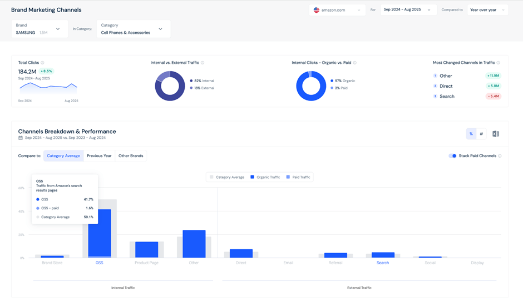Click the Search channel axis label
Image resolution: width=523 pixels, height=302 pixels.
click(x=383, y=263)
